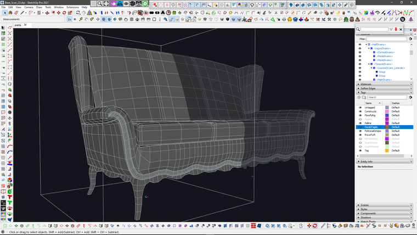Click the add tag plus icon
The width and height of the screenshot is (417, 235).
pos(360,97)
